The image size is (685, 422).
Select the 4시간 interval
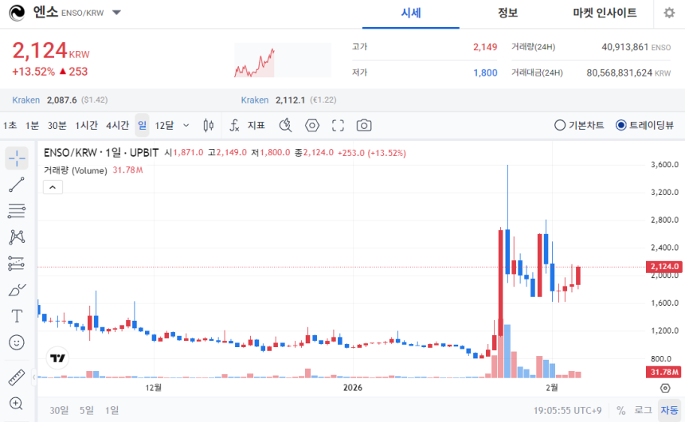click(117, 126)
